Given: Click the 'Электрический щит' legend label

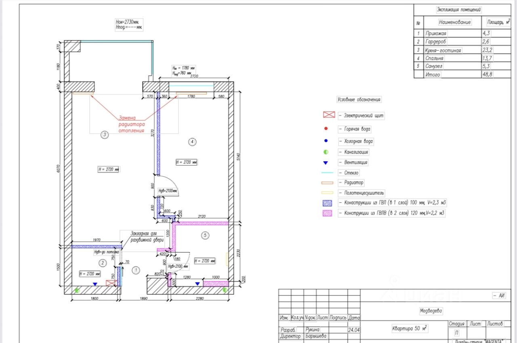Looking at the screenshot, I should (x=361, y=116).
